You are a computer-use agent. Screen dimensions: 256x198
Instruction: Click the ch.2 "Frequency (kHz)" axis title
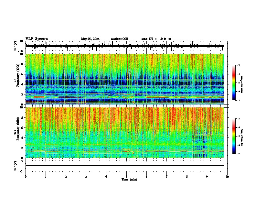point(18,129)
